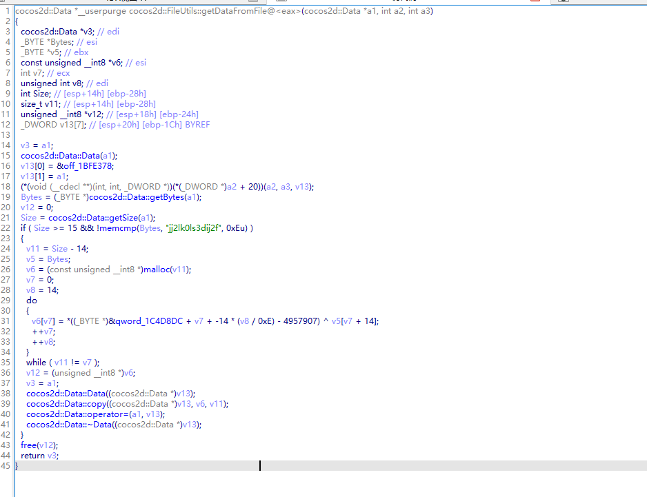Click the free function call

(29, 445)
